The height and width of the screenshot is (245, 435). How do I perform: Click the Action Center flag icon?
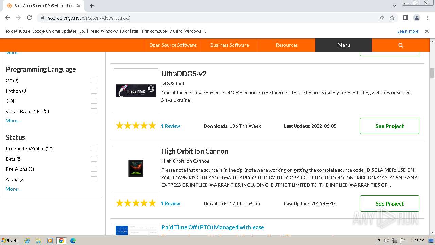[402, 241]
